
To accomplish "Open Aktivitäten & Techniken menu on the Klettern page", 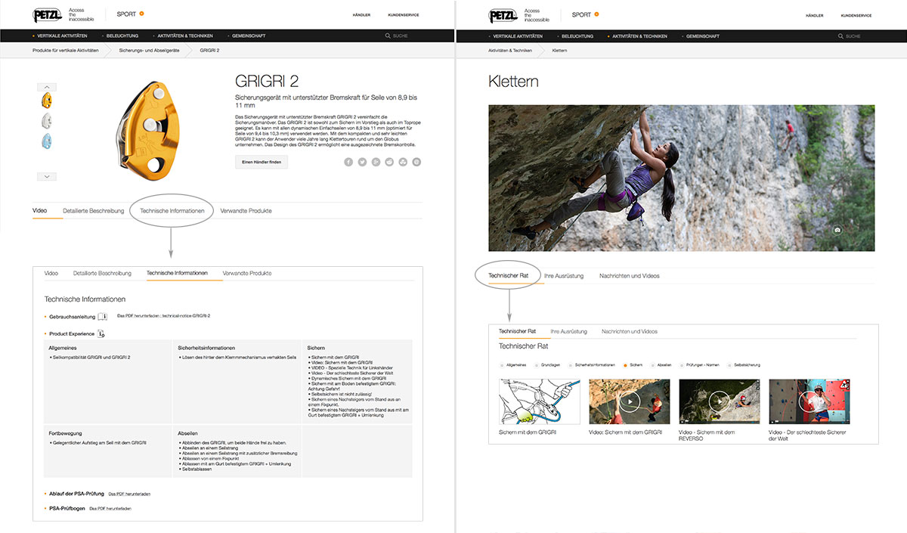I will point(640,36).
